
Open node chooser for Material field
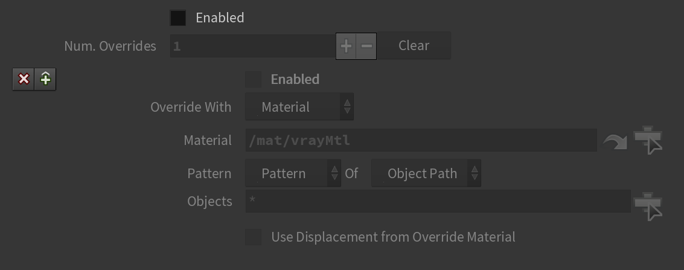tap(648, 141)
